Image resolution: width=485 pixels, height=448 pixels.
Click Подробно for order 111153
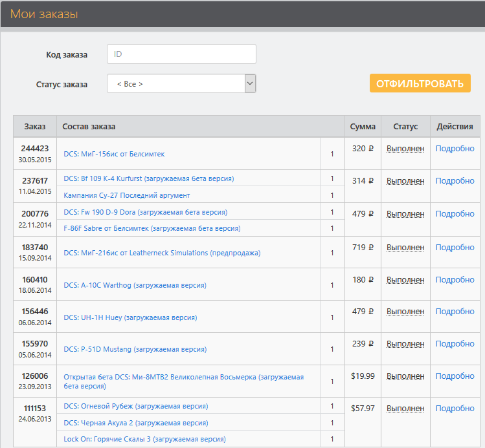(455, 408)
